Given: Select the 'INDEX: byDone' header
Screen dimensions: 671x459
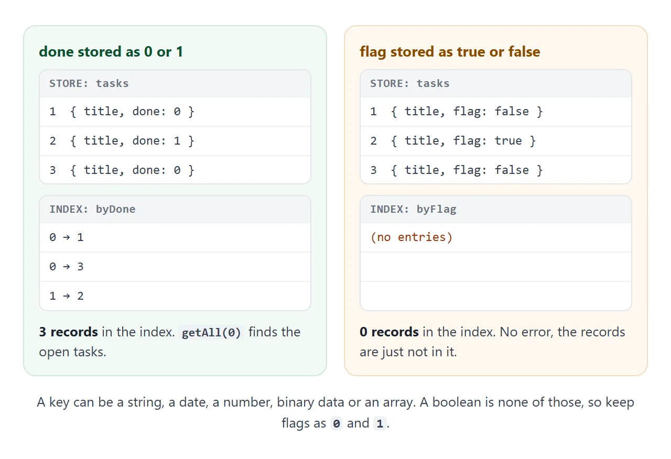Looking at the screenshot, I should point(175,209).
